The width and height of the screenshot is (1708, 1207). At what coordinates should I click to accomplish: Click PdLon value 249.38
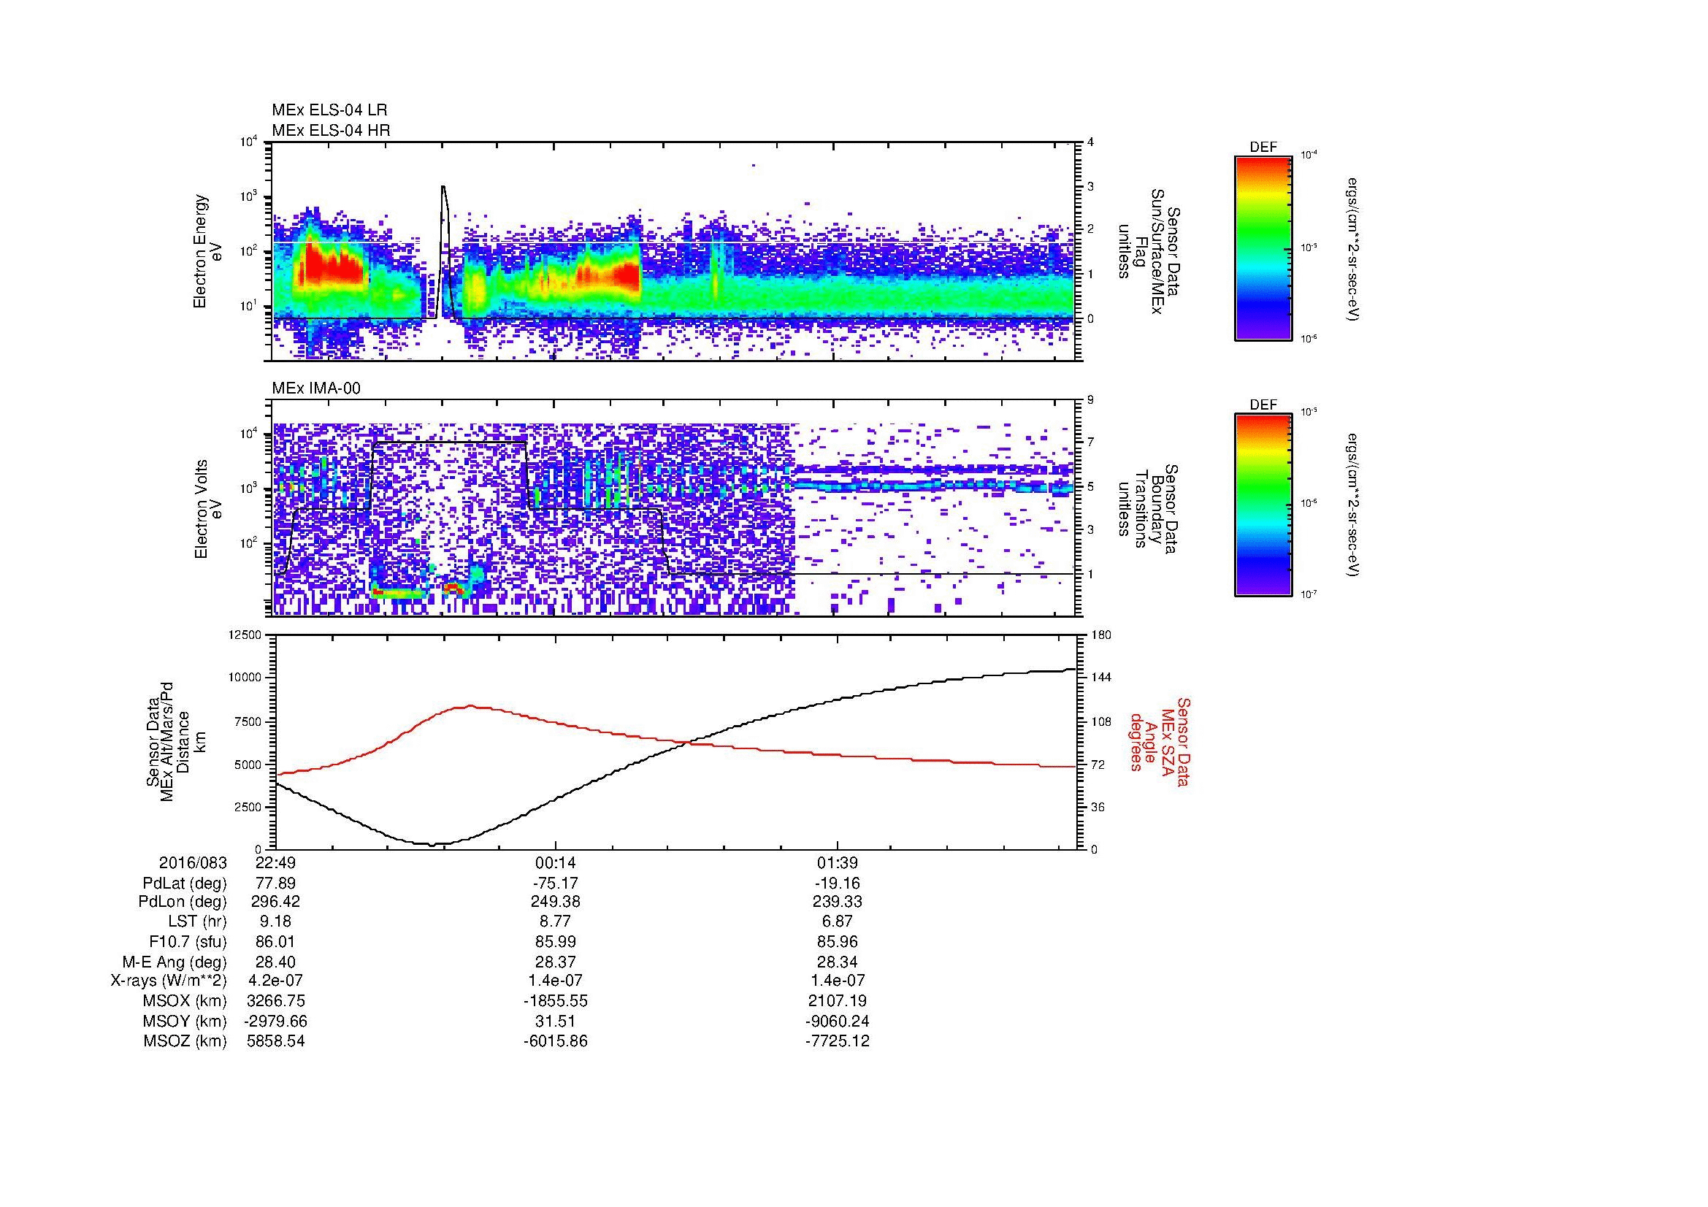[555, 902]
